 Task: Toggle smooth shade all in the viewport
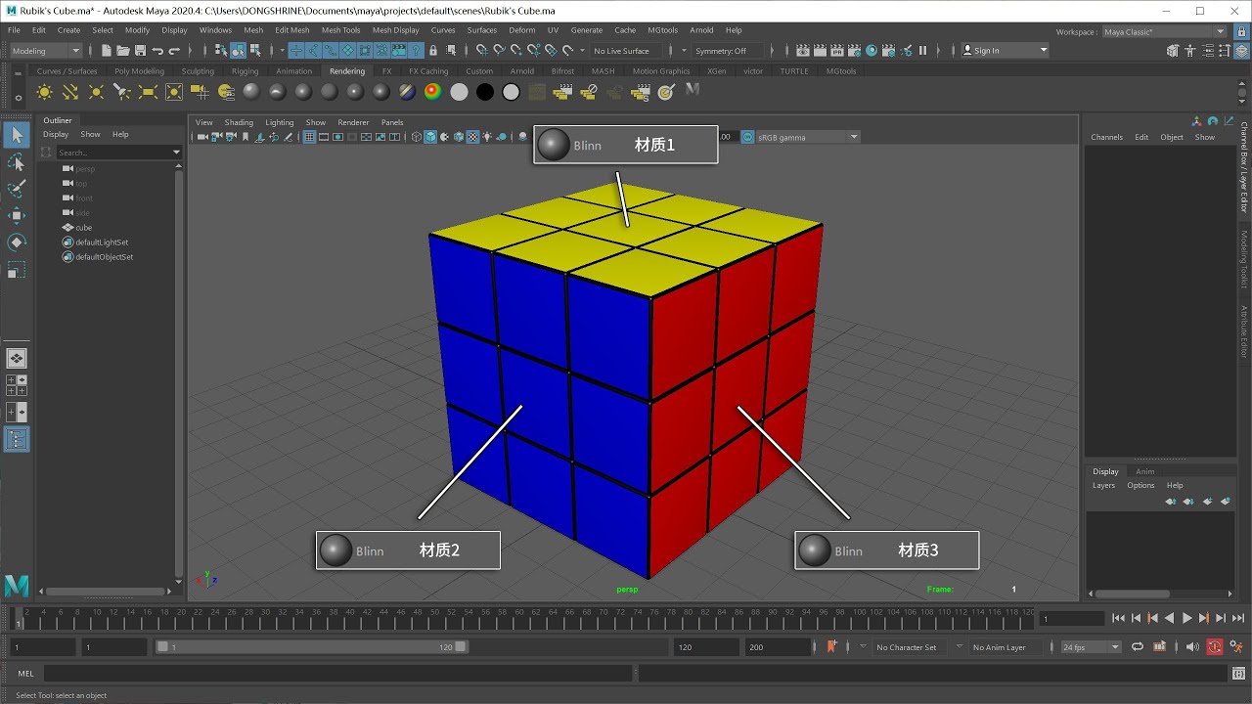pos(430,137)
